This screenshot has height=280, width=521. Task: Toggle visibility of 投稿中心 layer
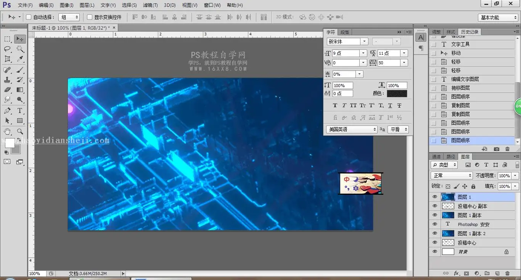click(x=435, y=243)
